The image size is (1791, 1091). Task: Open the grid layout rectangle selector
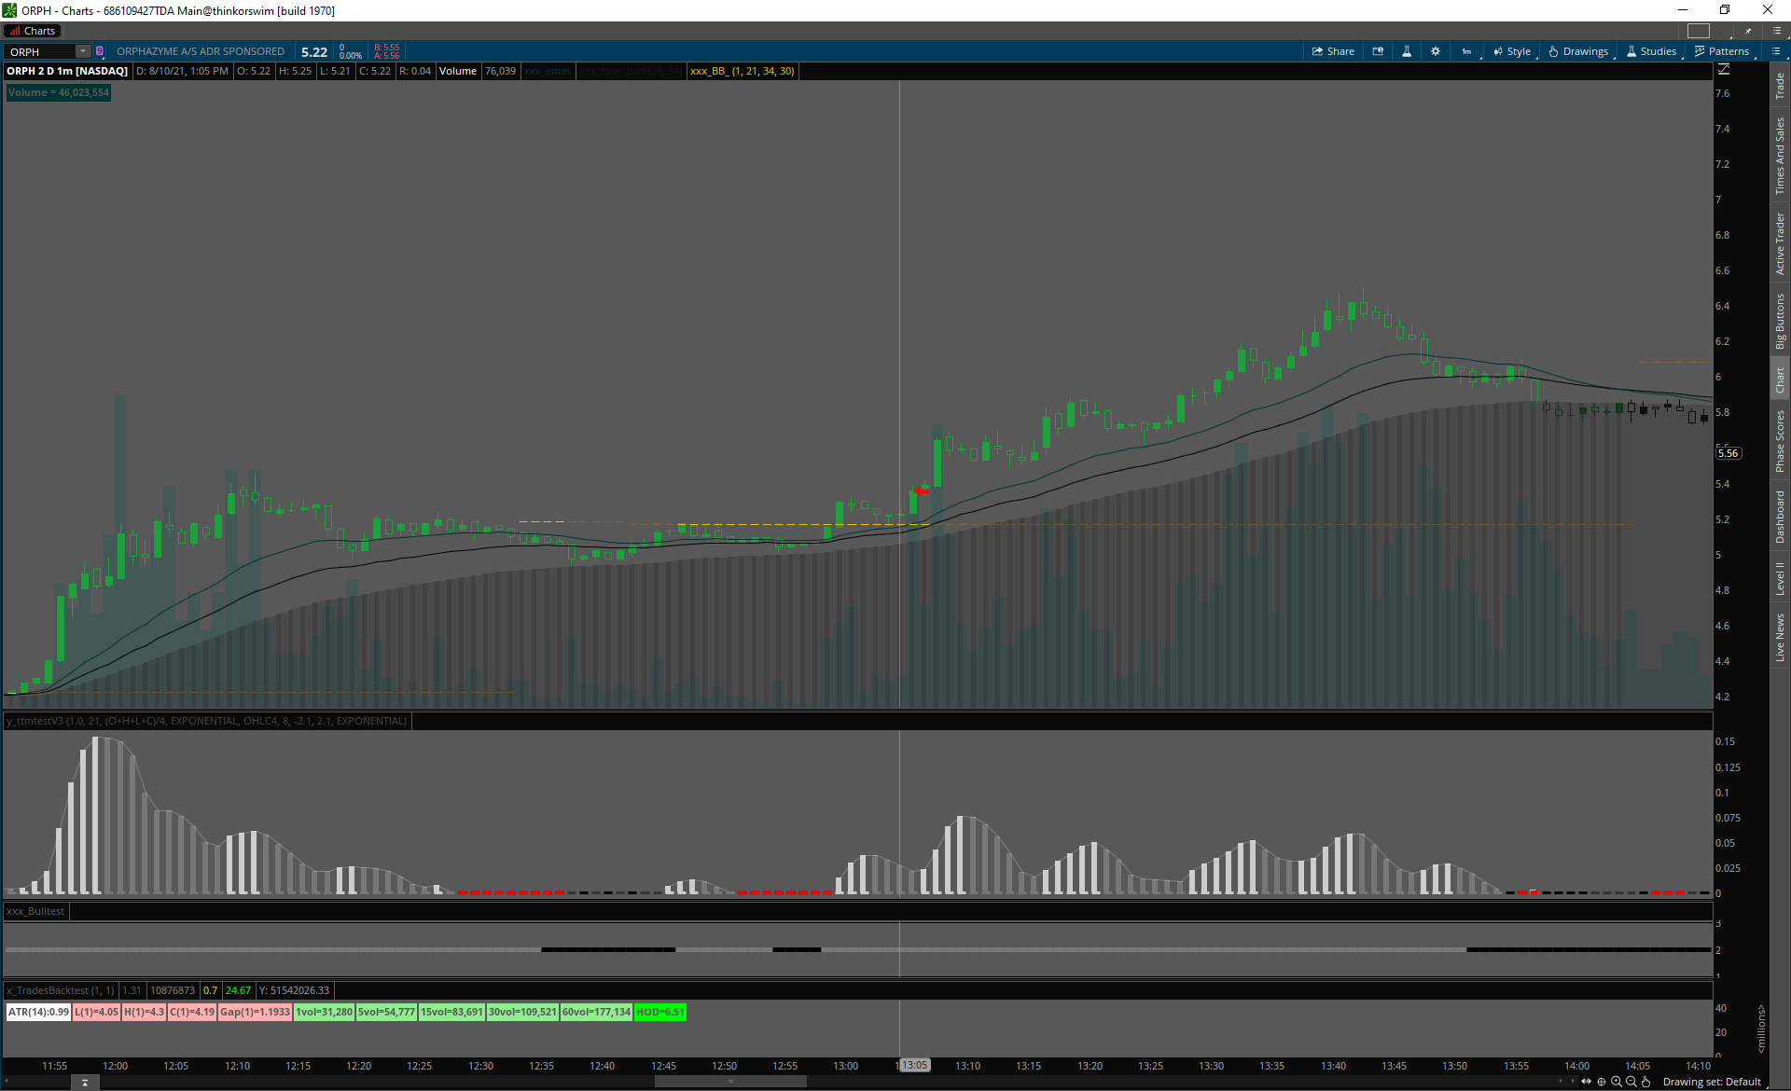tap(1699, 31)
